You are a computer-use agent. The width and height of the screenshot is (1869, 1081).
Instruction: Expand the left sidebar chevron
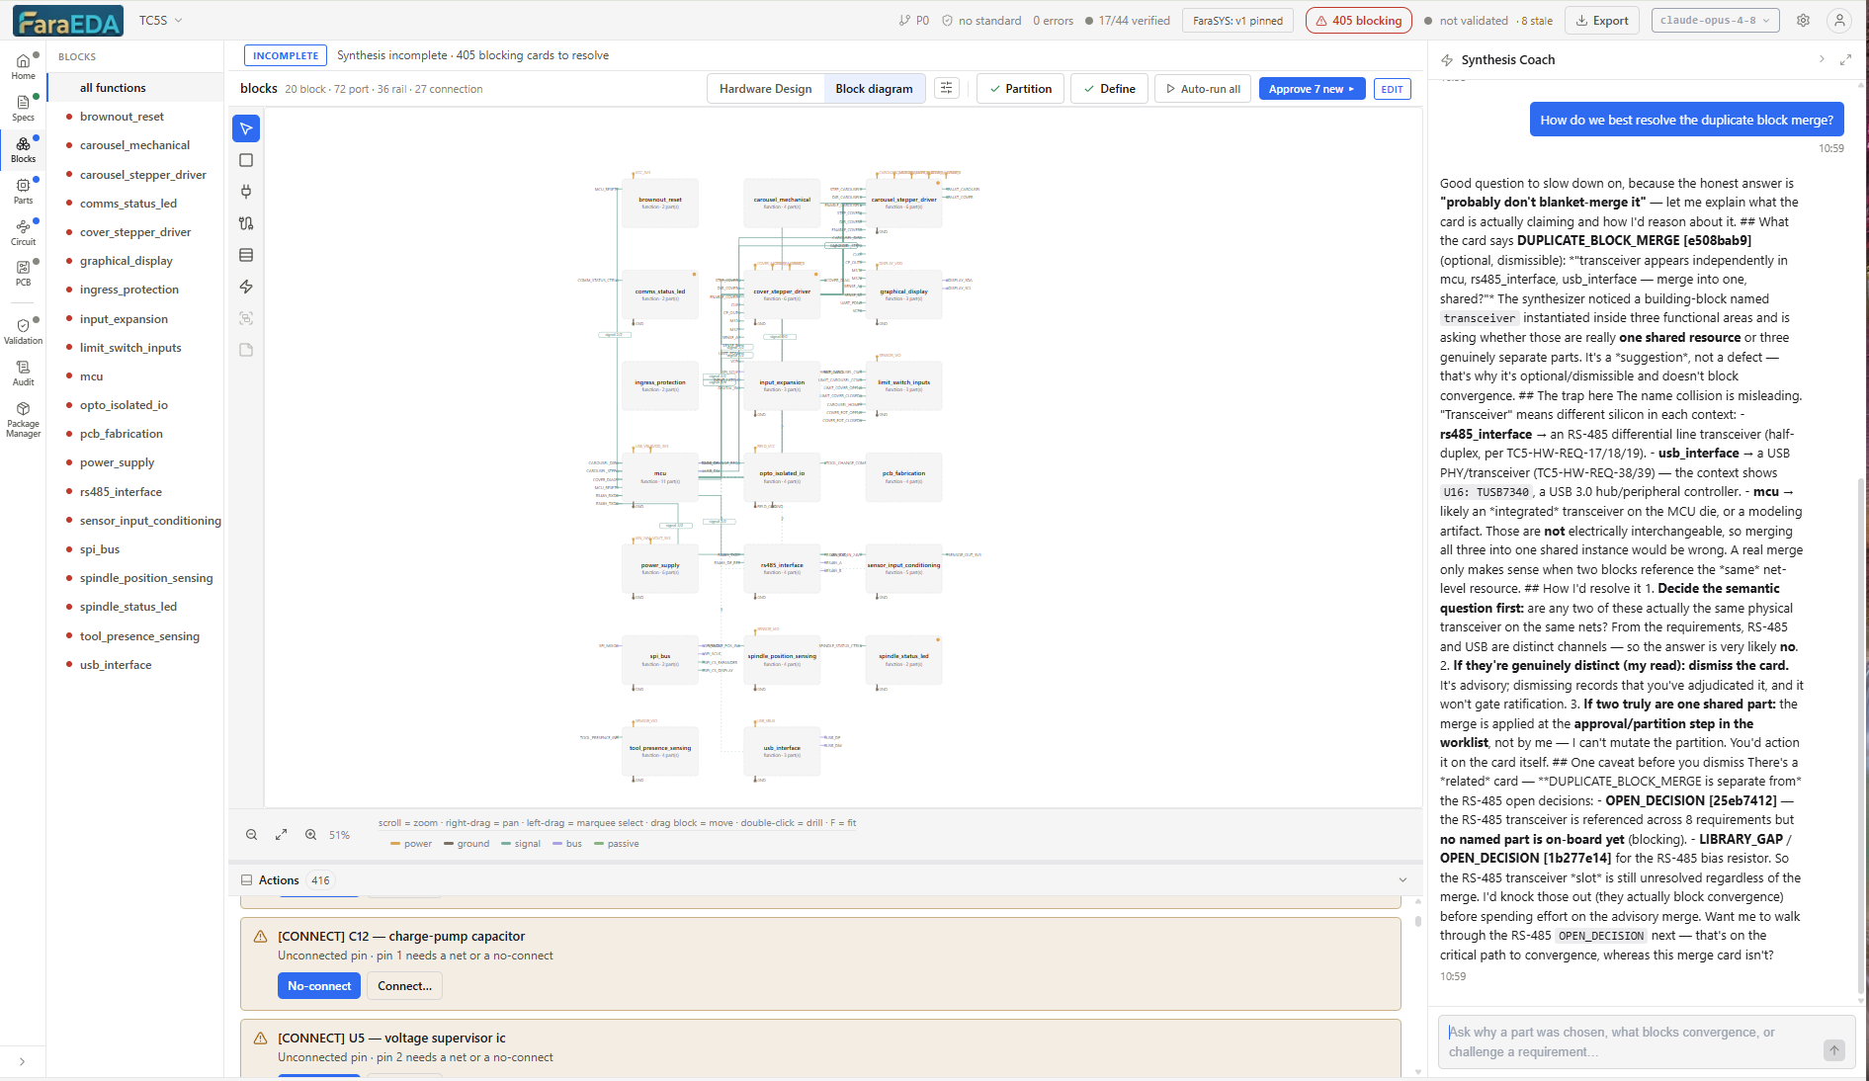(22, 1062)
